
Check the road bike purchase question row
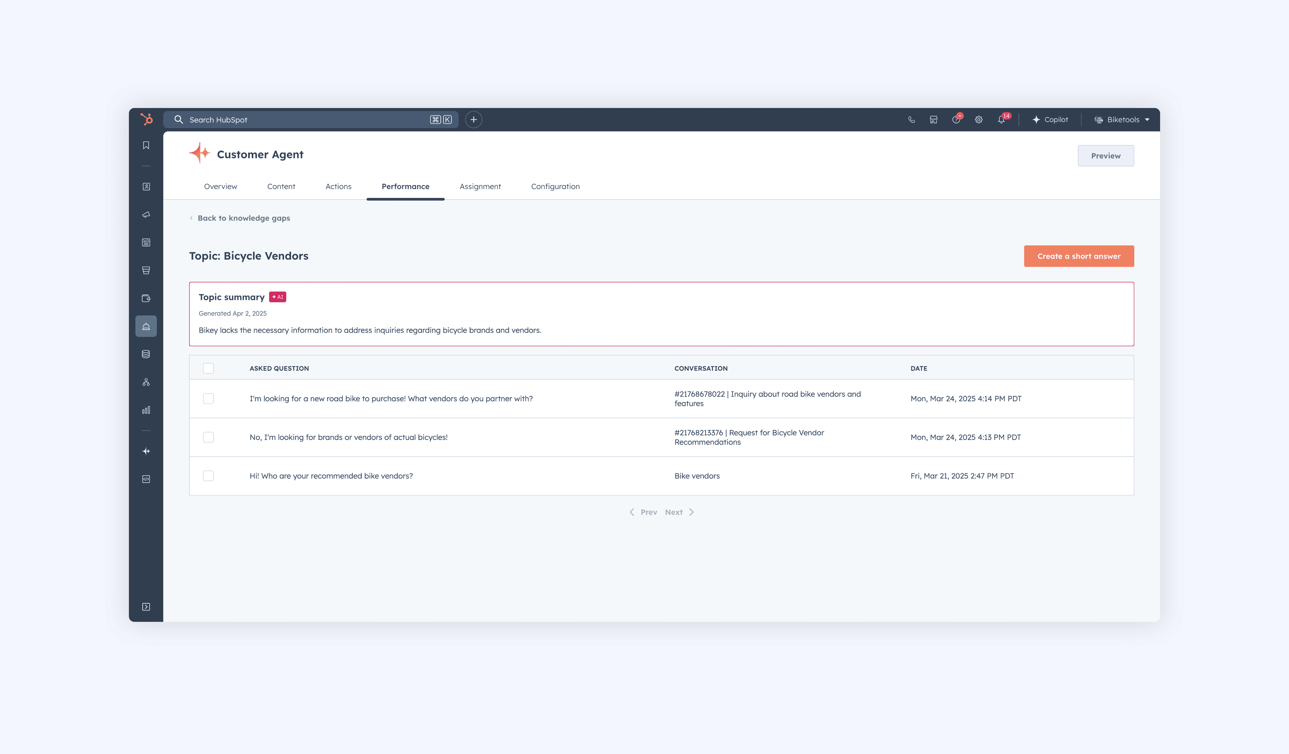tap(208, 399)
